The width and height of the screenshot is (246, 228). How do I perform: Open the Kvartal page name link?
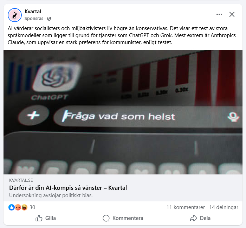click(33, 12)
